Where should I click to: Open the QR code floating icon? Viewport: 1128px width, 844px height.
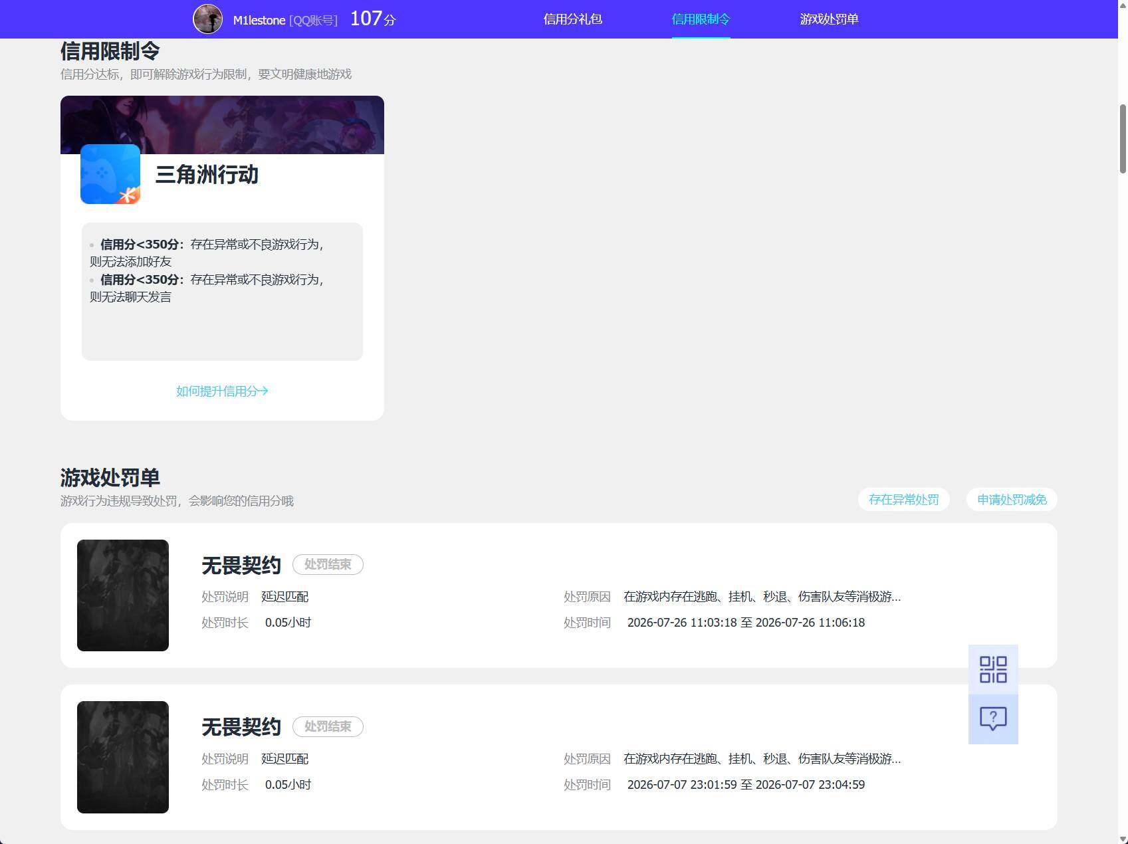tap(993, 669)
